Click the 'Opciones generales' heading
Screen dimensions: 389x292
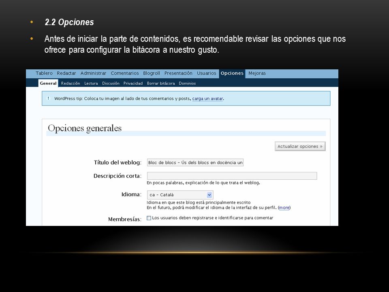[x=85, y=129]
